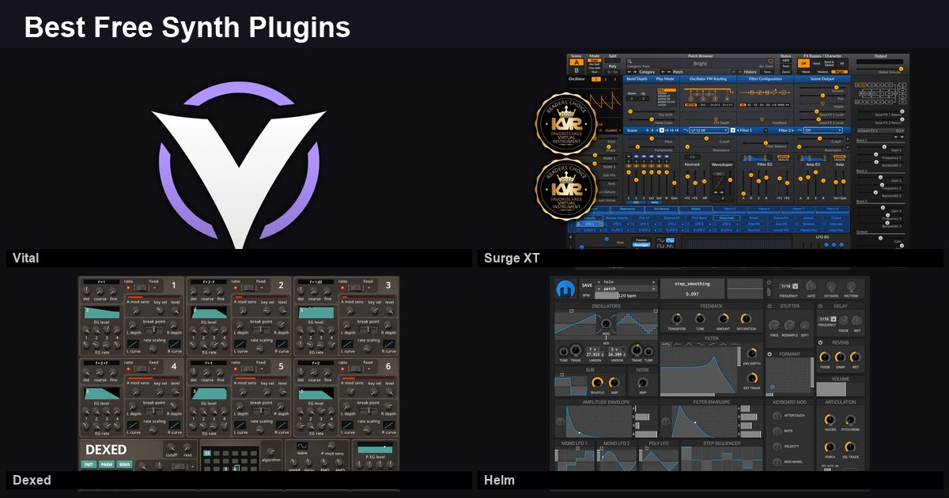Screen dimensions: 949x498
Task: Favorite the Bright patch using the heart icon
Action: point(769,60)
